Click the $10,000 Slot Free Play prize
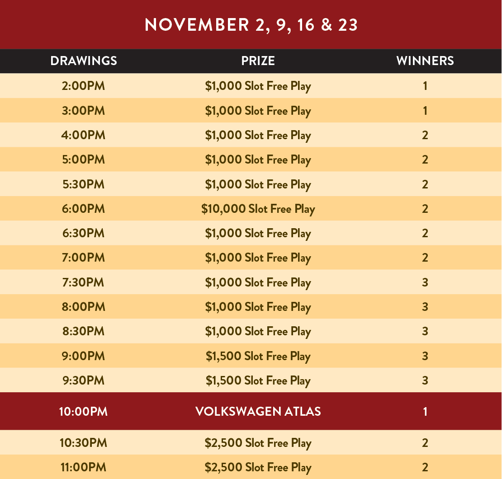The width and height of the screenshot is (502, 479). pos(258,209)
